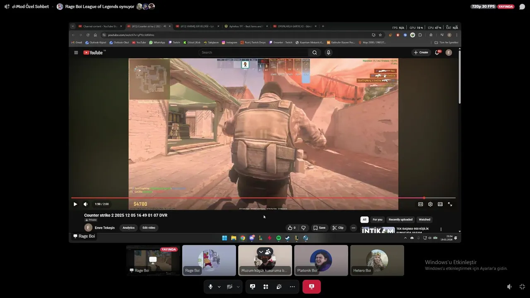The image size is (530, 298).
Task: Open Instagram bookmark
Action: pos(230,42)
